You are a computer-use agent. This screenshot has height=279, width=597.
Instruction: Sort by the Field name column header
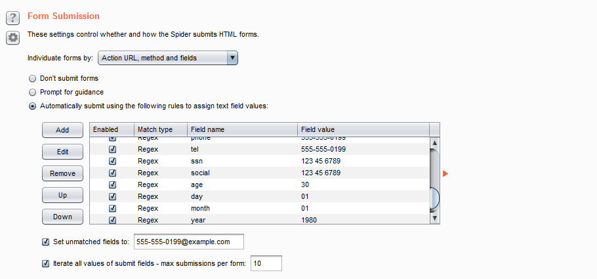tap(241, 129)
